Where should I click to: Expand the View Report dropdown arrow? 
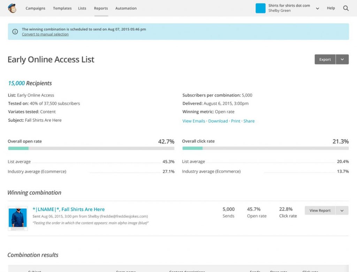tap(342, 211)
